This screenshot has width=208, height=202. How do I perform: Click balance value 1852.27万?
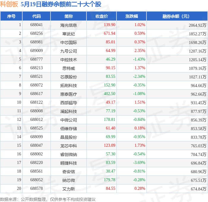[x=198, y=34]
